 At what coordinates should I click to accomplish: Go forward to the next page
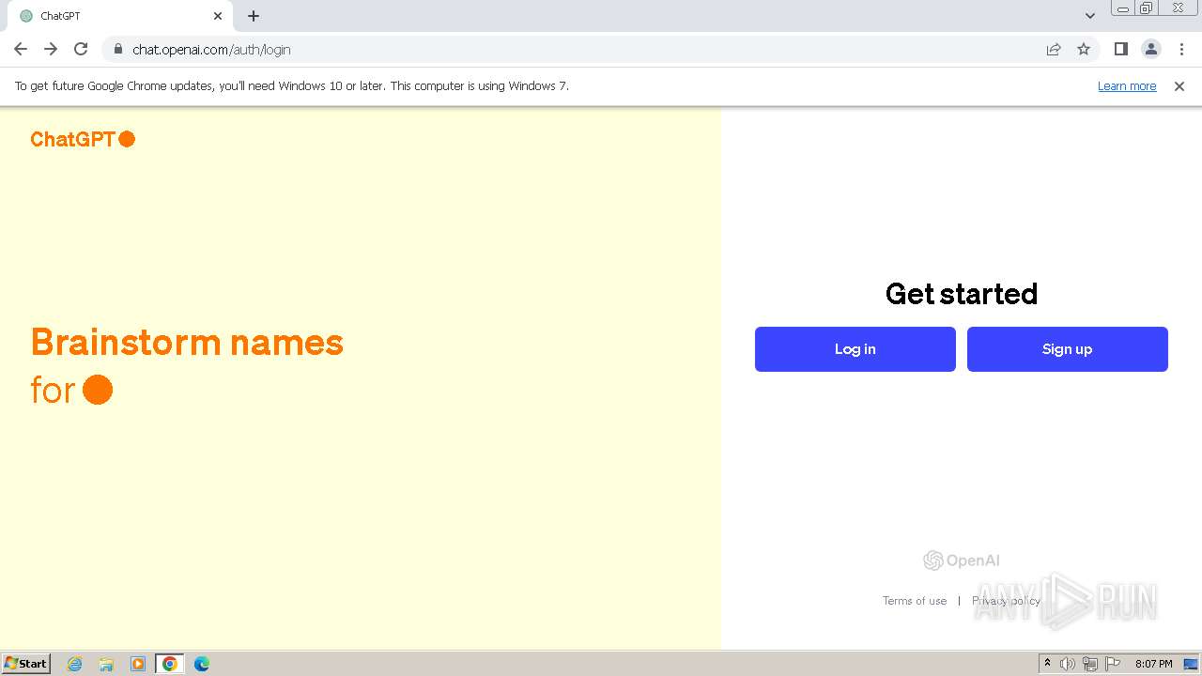pyautogui.click(x=51, y=49)
